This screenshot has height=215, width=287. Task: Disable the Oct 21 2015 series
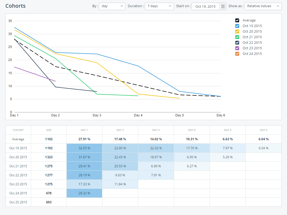[x=237, y=37]
